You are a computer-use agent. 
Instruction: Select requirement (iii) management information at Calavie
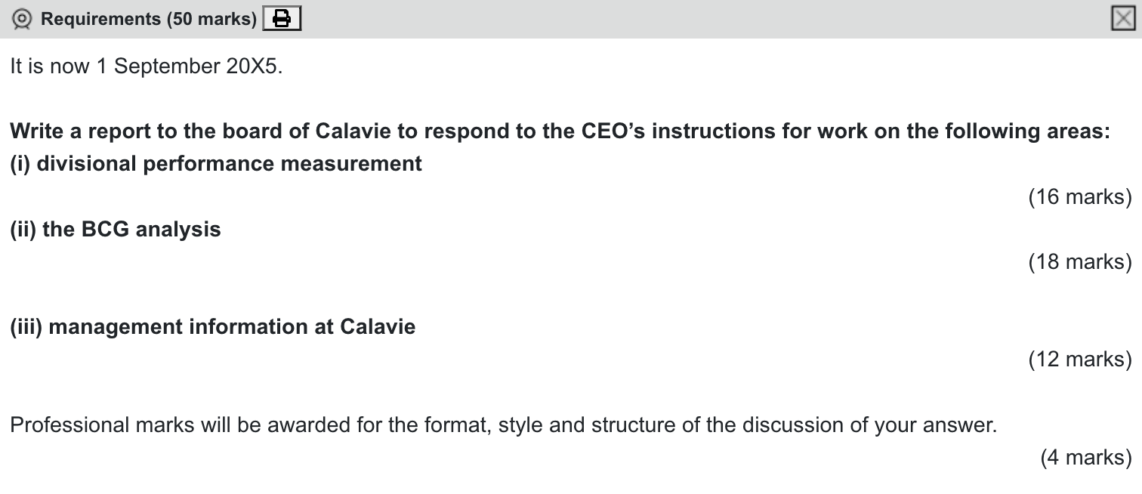(x=211, y=326)
